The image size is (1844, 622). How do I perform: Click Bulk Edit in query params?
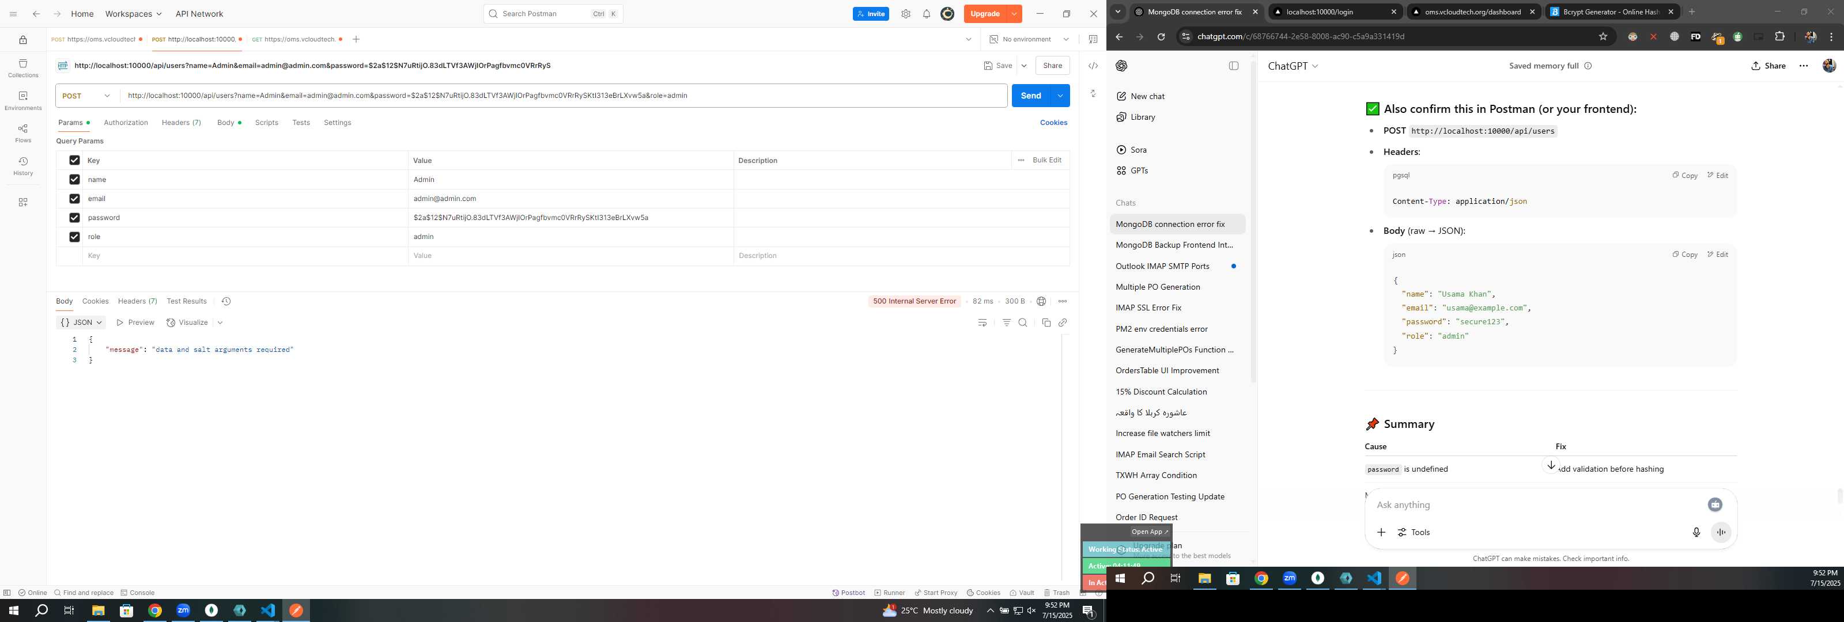pyautogui.click(x=1046, y=160)
